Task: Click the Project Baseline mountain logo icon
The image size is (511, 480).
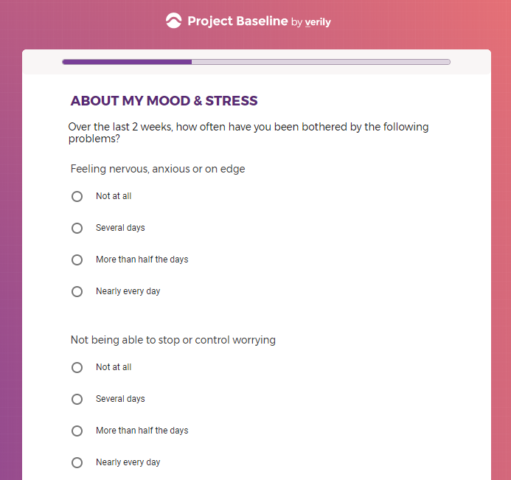Action: point(173,21)
